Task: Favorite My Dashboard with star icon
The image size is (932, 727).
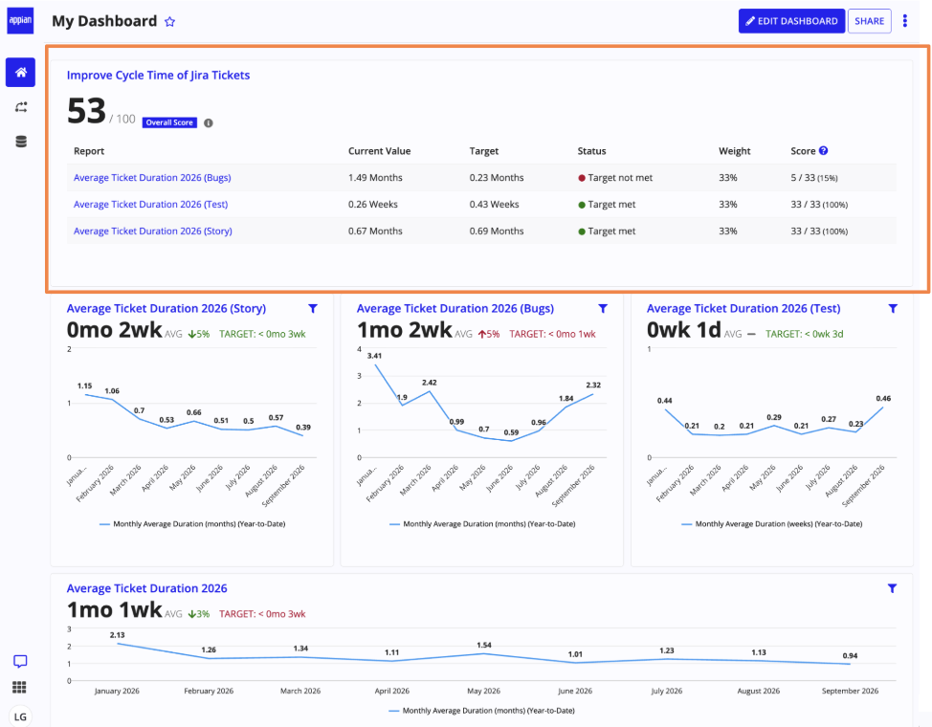Action: [170, 21]
